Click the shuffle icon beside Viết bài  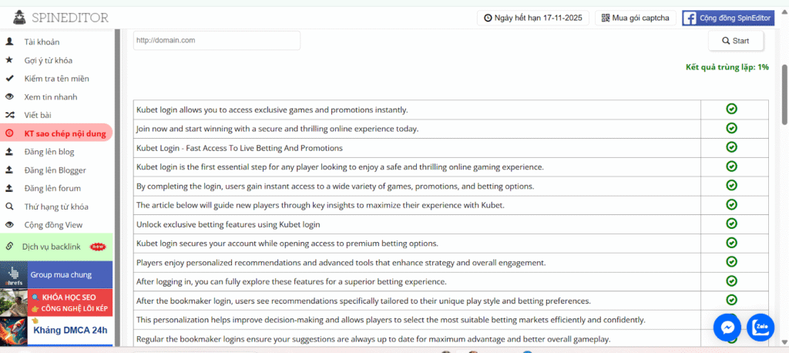(x=9, y=115)
